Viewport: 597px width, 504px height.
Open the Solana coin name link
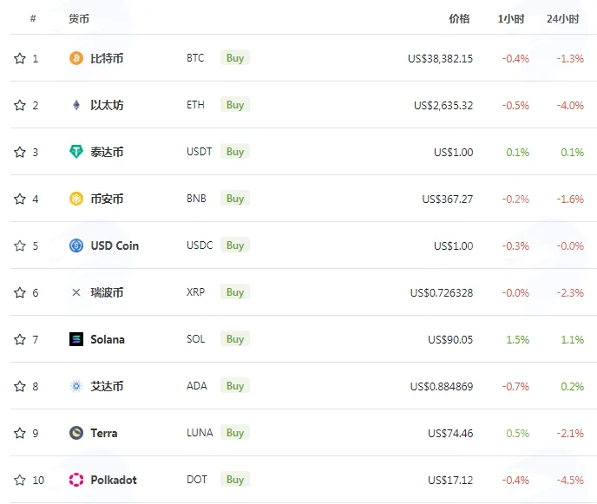tap(108, 339)
